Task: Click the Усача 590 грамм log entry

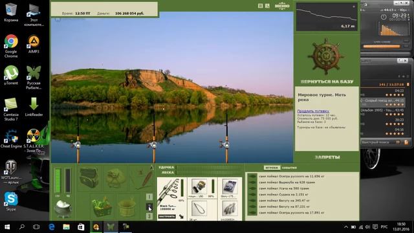Action: point(284,188)
